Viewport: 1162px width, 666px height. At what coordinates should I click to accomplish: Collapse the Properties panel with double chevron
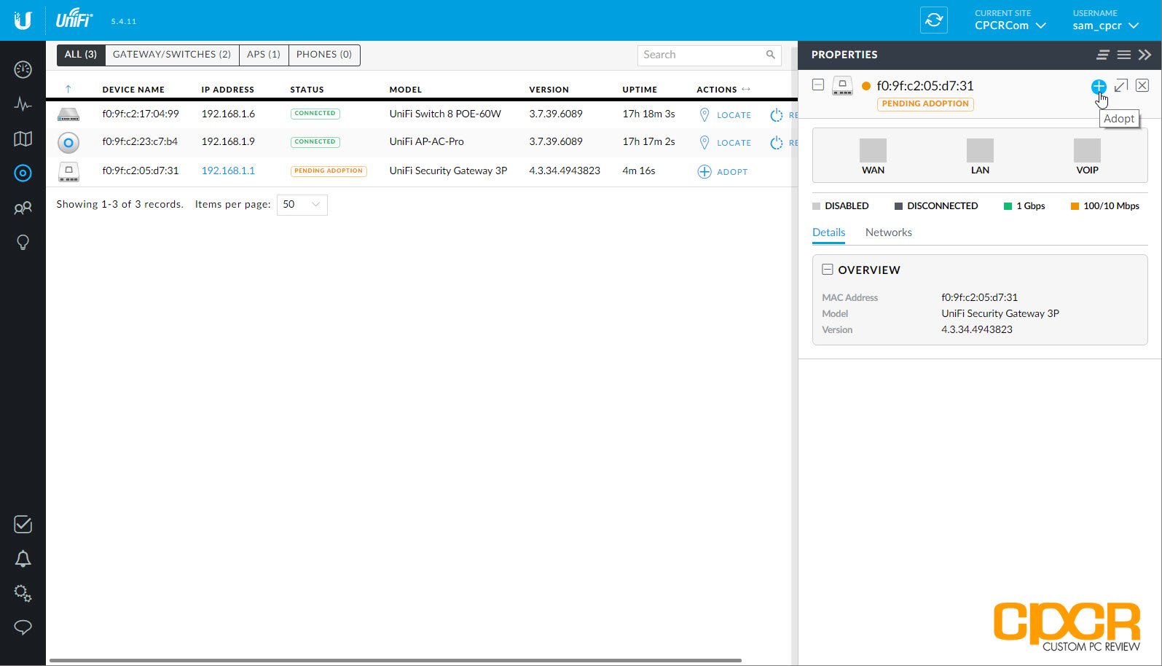(x=1145, y=55)
